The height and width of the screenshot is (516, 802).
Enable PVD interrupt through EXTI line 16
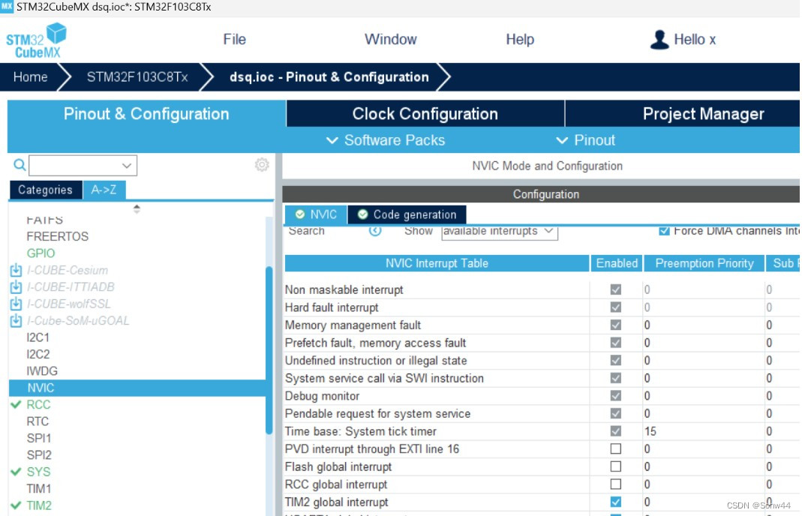[x=616, y=448]
